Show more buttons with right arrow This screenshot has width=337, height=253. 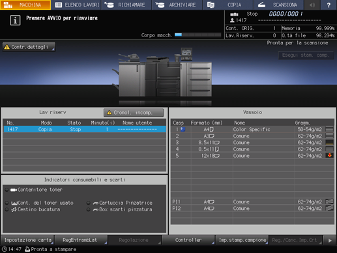[x=330, y=240]
